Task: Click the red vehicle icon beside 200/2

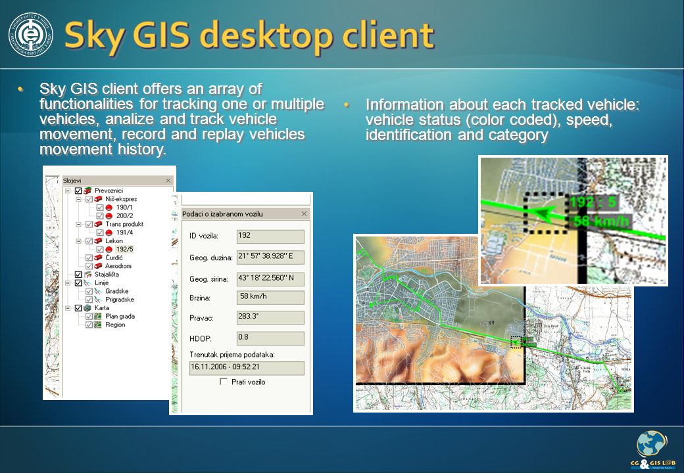Action: pyautogui.click(x=109, y=216)
